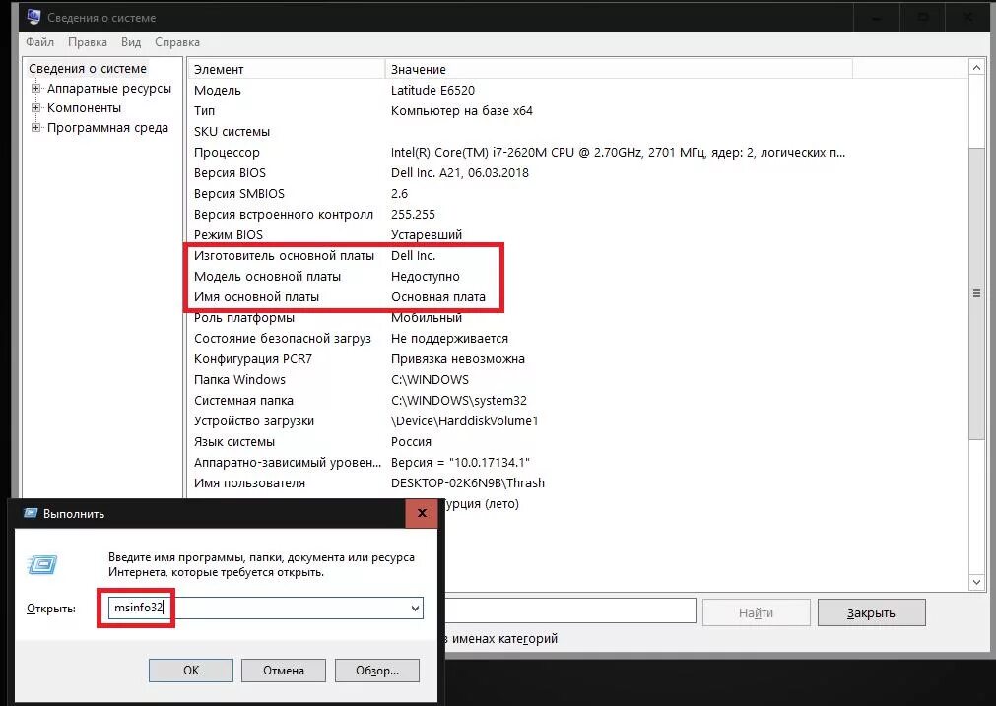The width and height of the screenshot is (996, 706).
Task: Click the Обзор... button
Action: [377, 671]
